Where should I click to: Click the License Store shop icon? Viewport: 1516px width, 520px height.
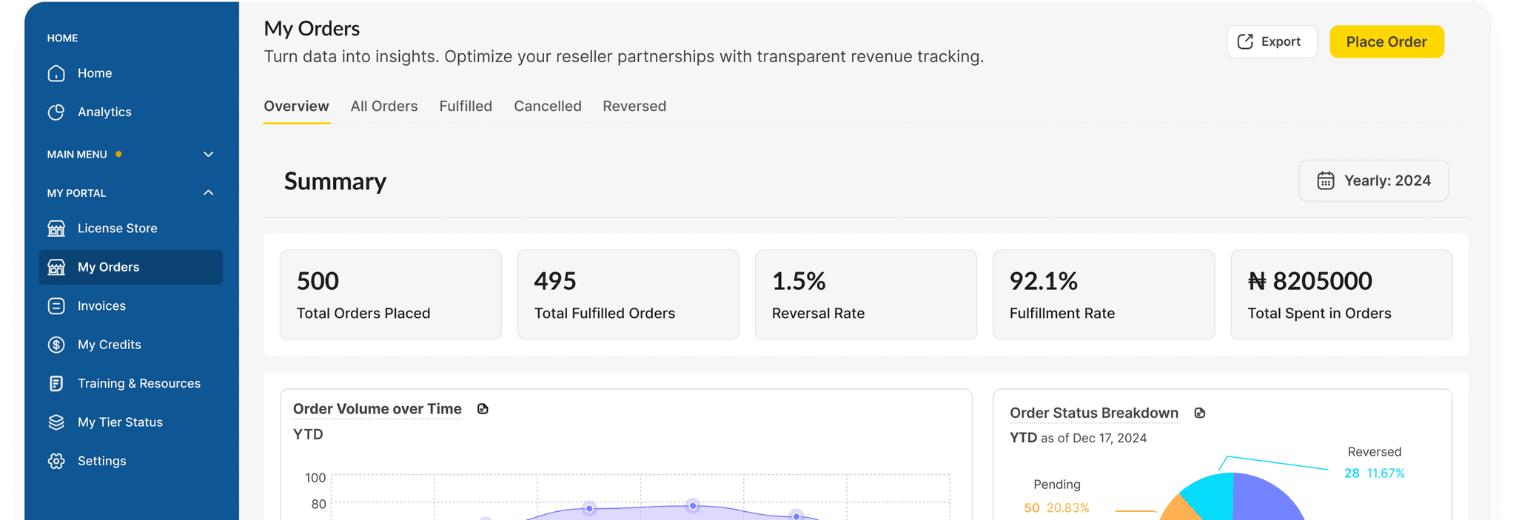pos(56,228)
